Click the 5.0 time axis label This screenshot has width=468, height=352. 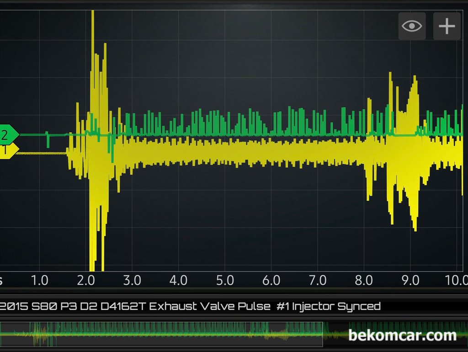click(x=225, y=280)
